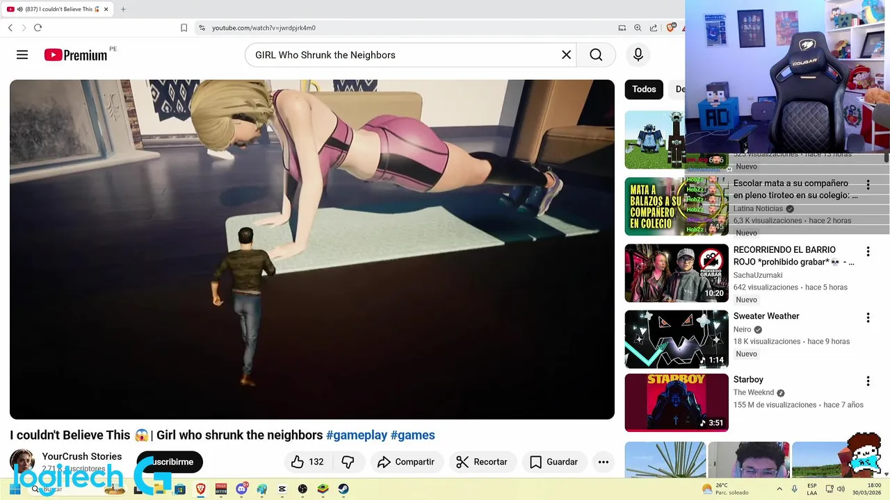This screenshot has height=500, width=890.
Task: Show hidden system tray icons
Action: 779,489
